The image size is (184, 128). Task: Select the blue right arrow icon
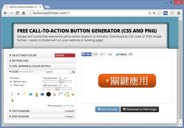[x=42, y=94]
